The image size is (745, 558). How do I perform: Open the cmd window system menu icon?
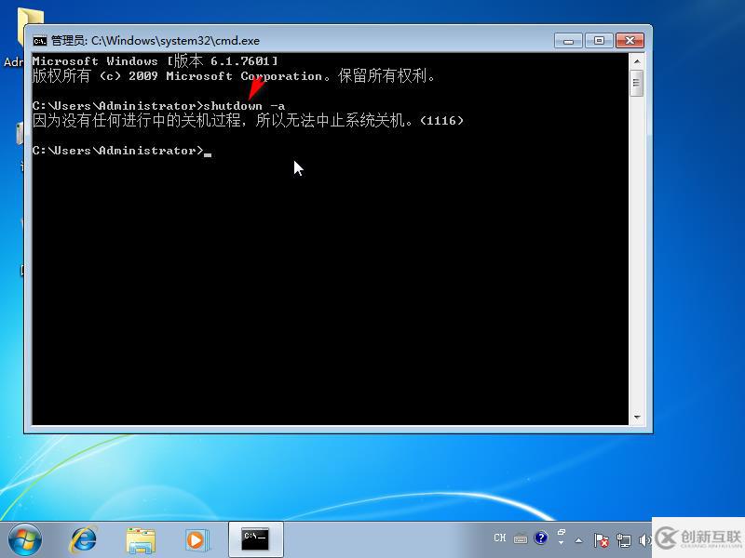[39, 41]
